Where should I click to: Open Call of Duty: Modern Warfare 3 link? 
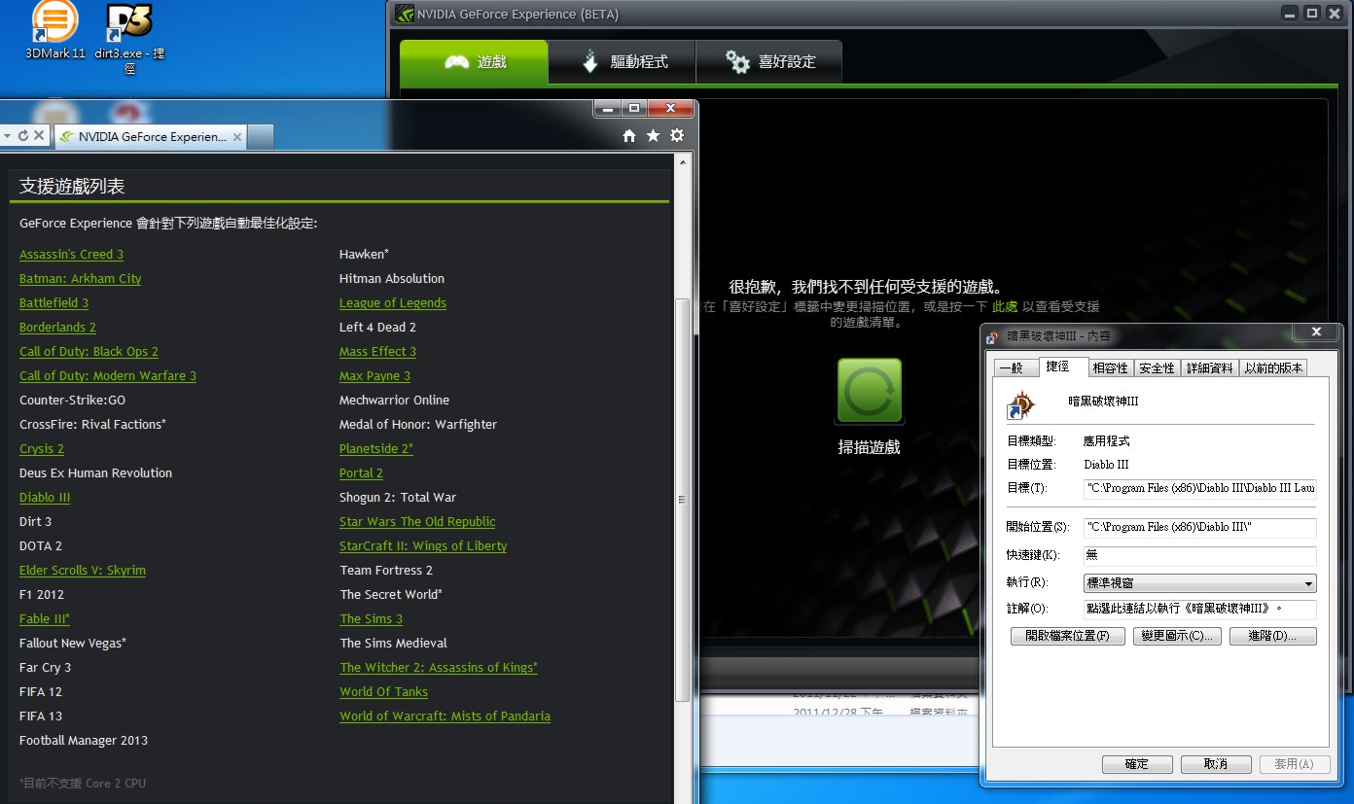tap(108, 376)
